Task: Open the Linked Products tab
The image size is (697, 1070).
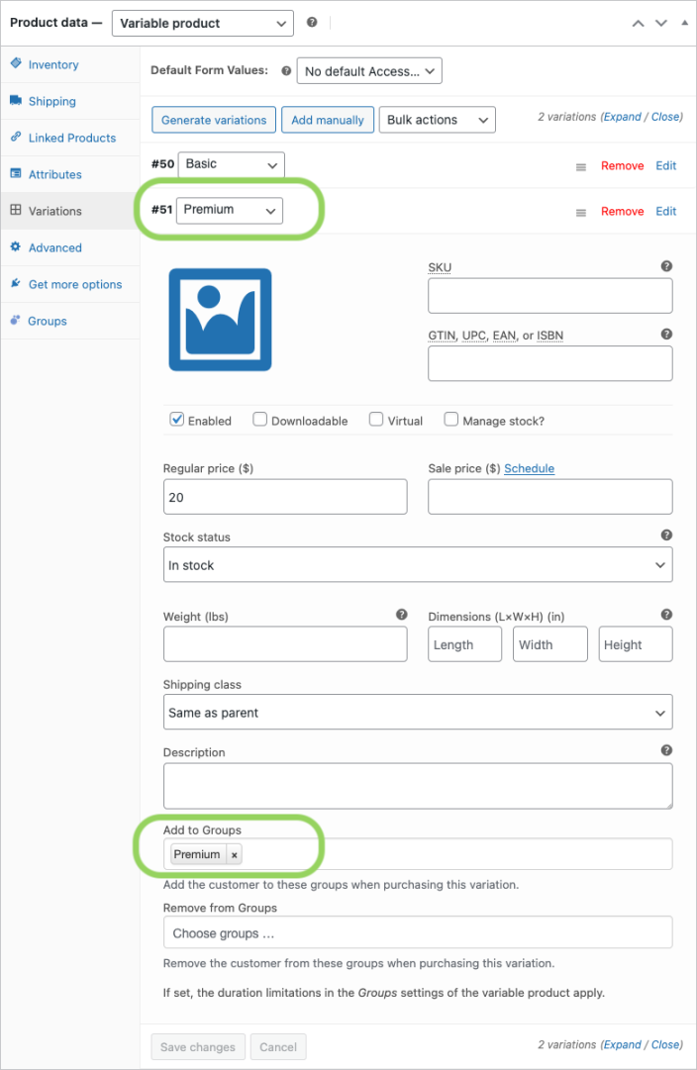Action: (x=70, y=138)
